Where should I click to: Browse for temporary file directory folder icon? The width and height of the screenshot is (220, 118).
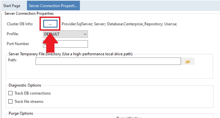(x=188, y=61)
